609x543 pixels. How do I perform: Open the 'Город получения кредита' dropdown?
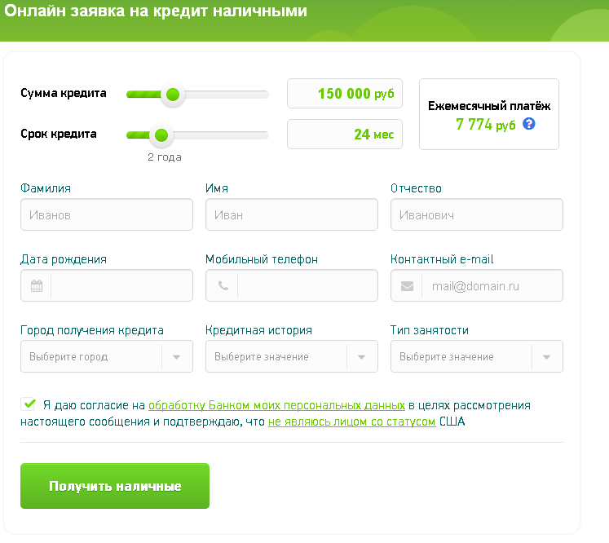(x=106, y=356)
